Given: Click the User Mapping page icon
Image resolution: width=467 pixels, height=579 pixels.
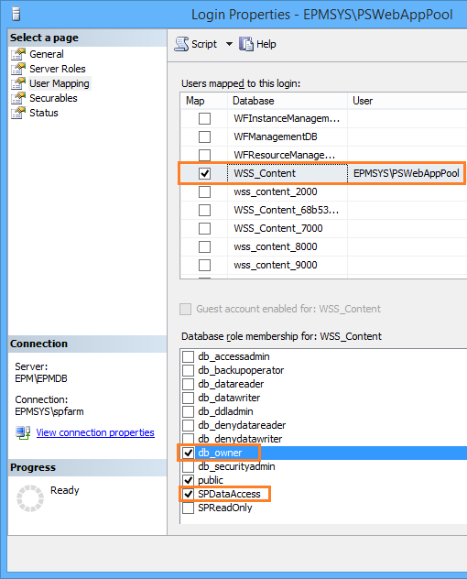Looking at the screenshot, I should click(18, 83).
